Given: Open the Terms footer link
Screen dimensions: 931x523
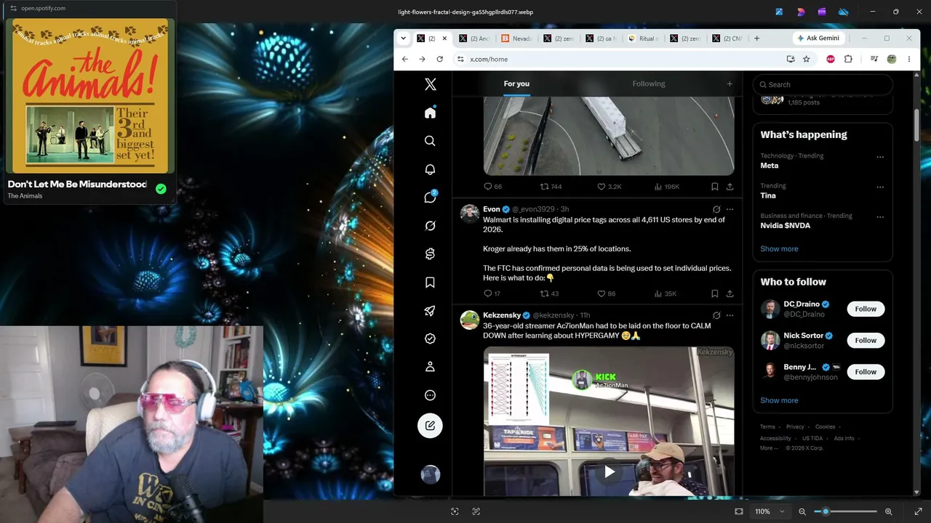Looking at the screenshot, I should tap(767, 427).
